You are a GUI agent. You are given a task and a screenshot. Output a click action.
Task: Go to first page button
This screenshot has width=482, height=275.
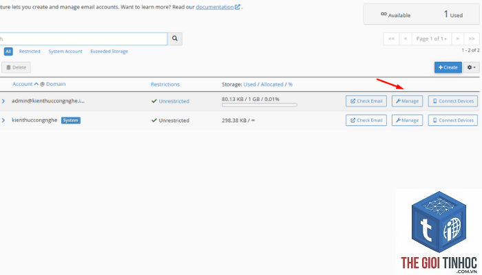[x=391, y=38]
